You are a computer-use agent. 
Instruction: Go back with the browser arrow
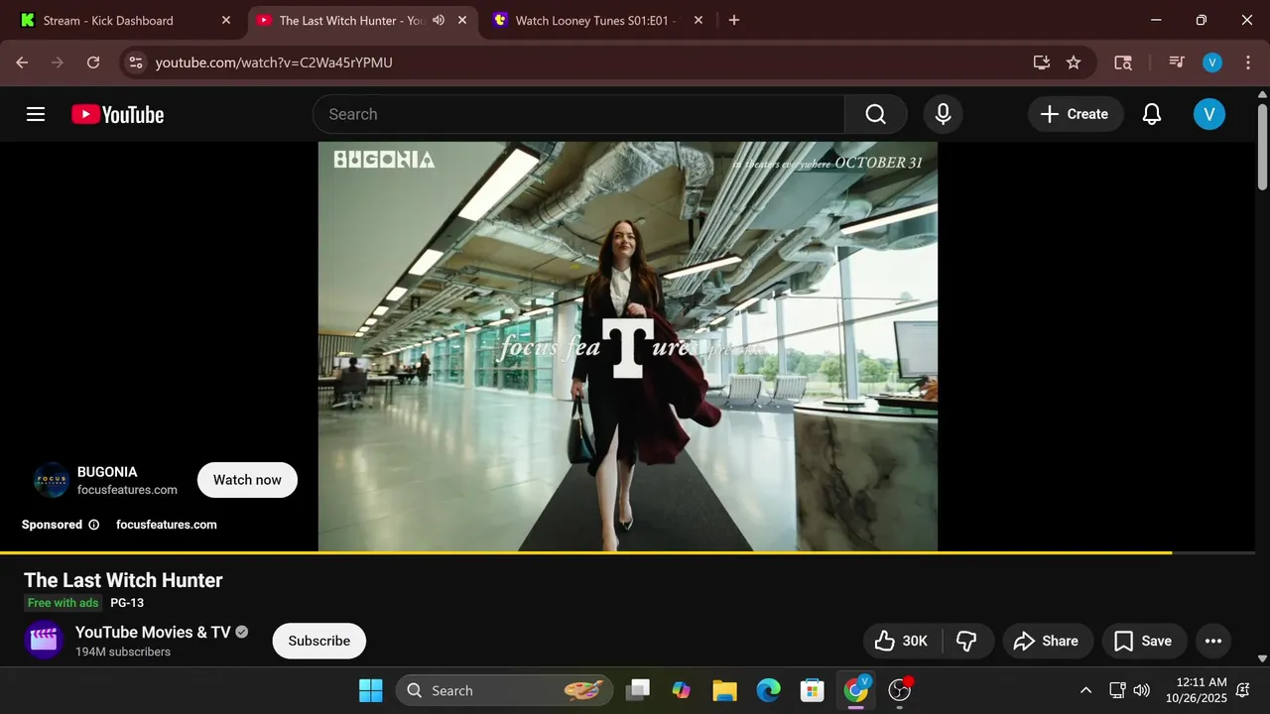tap(22, 62)
